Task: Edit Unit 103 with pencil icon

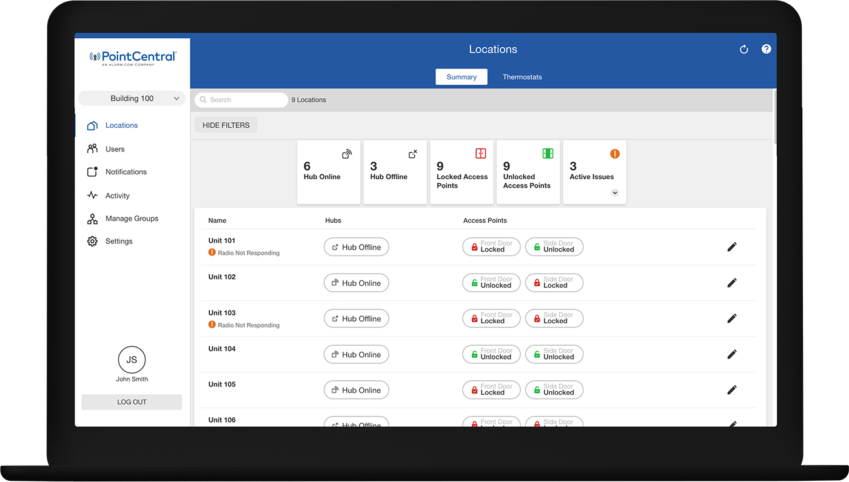Action: pyautogui.click(x=732, y=319)
